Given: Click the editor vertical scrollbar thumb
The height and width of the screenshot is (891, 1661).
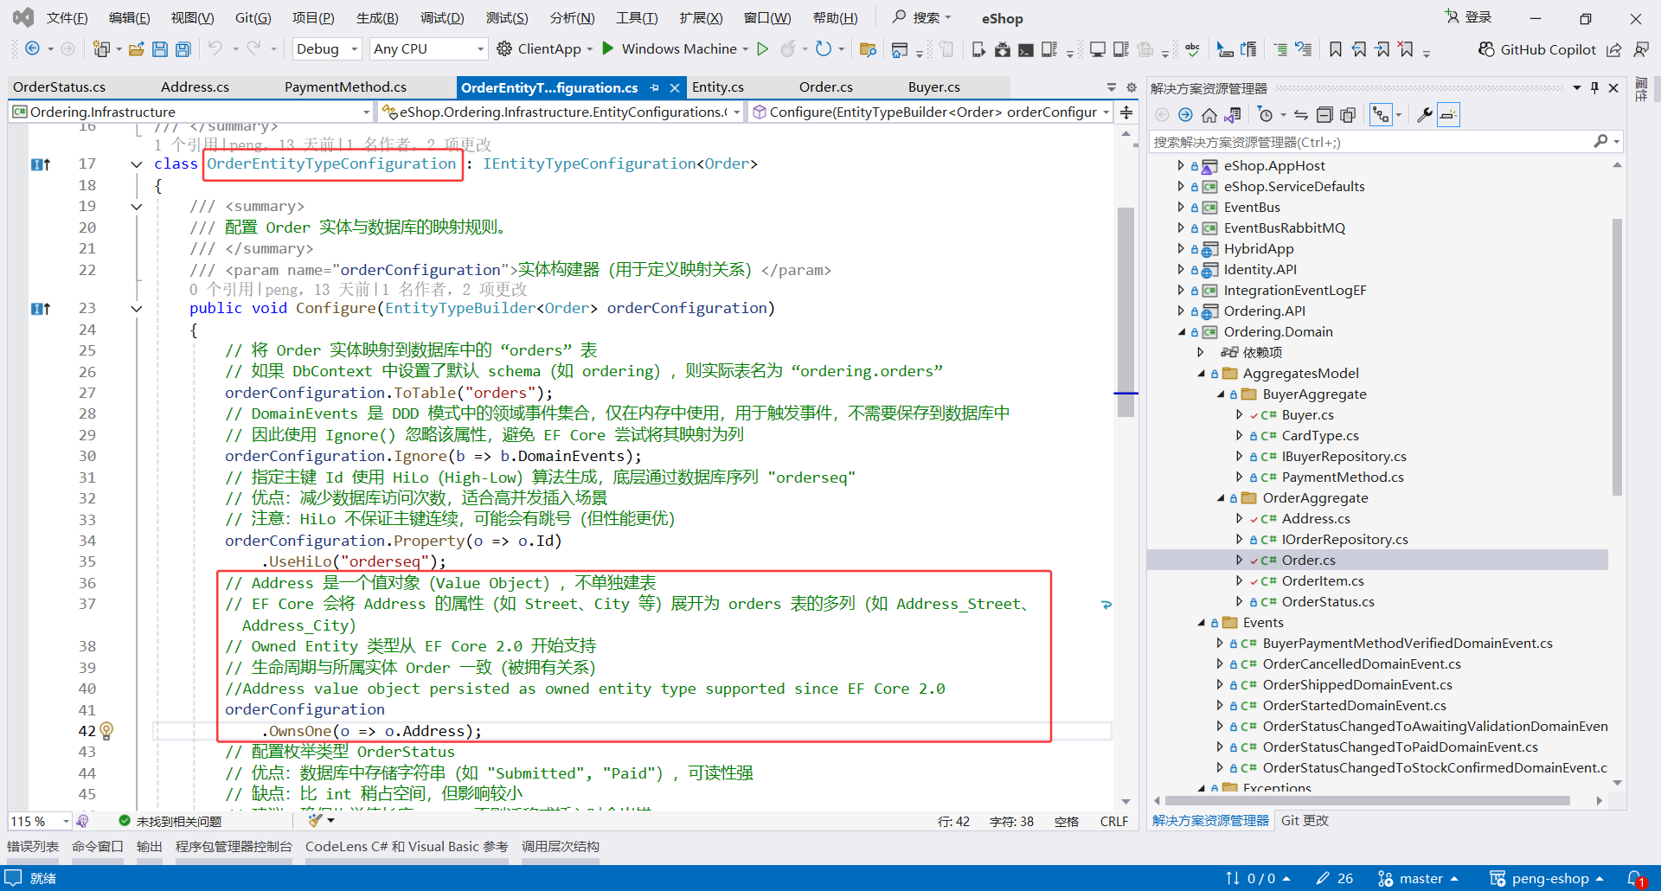Looking at the screenshot, I should [x=1126, y=312].
